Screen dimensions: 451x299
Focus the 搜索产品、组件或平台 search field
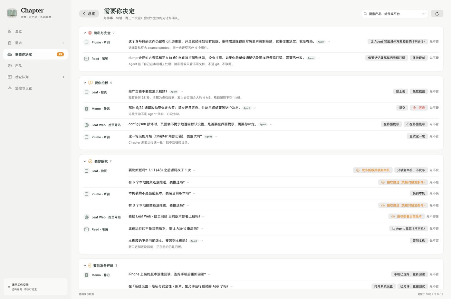tap(395, 14)
